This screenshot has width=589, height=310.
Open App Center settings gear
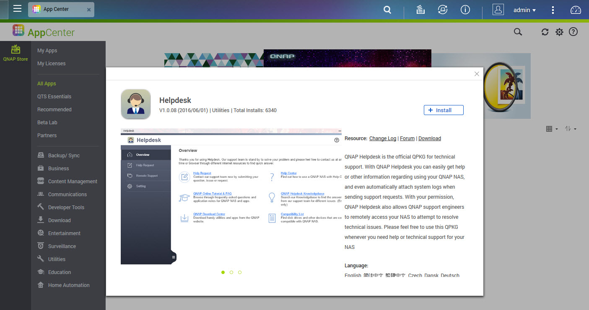pos(559,32)
